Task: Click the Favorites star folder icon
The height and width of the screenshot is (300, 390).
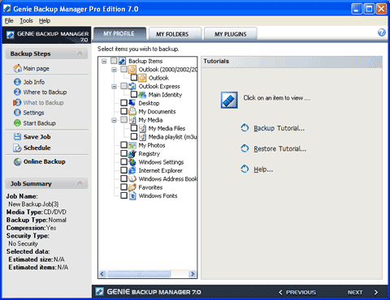Action: (x=132, y=187)
